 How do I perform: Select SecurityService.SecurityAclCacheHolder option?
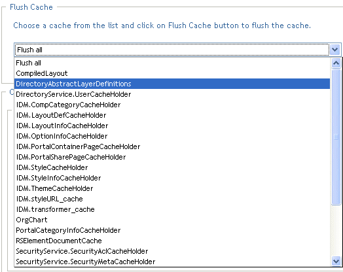[x=172, y=251]
